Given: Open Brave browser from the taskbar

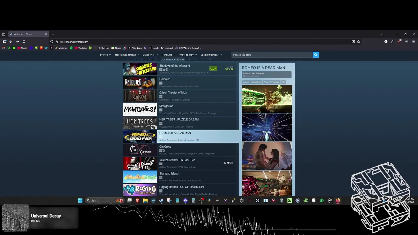Looking at the screenshot, I should (137, 200).
